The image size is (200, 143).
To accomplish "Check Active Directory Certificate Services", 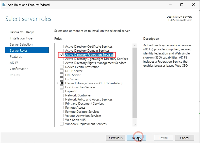I will pyautogui.click(x=62, y=46).
